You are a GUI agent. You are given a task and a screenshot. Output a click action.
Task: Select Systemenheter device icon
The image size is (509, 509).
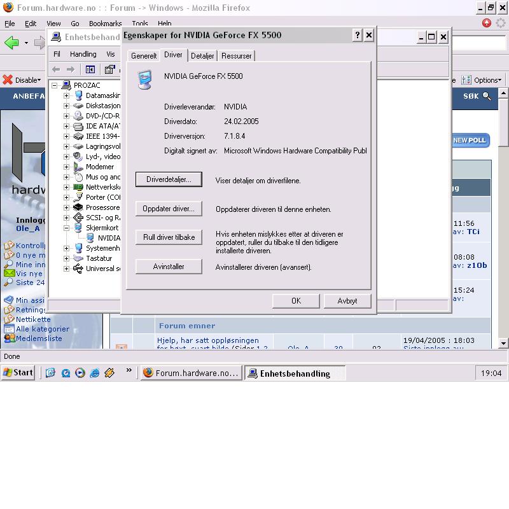pos(78,248)
